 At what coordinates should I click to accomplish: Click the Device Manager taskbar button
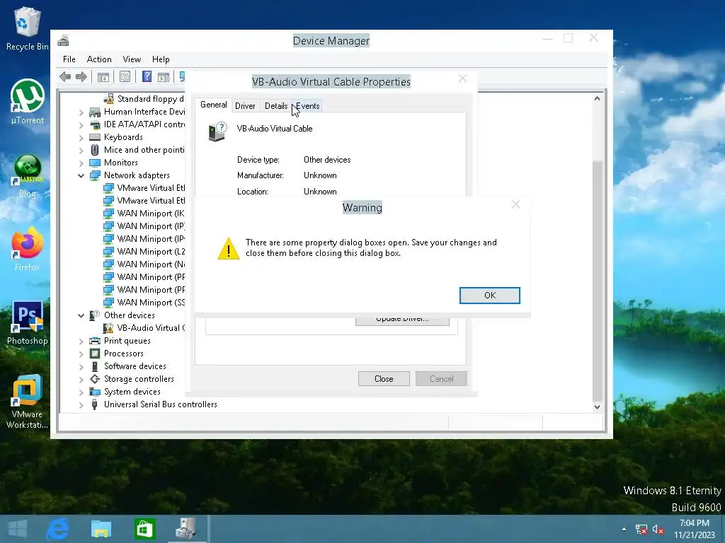point(187,529)
